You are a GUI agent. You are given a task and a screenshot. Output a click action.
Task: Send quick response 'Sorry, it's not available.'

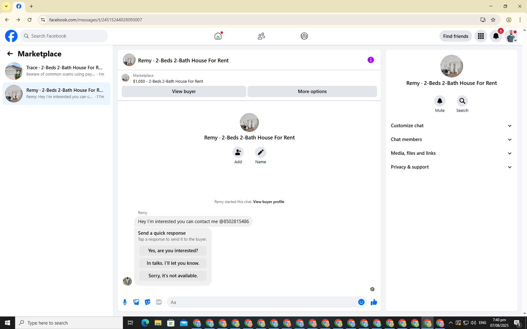pyautogui.click(x=173, y=276)
